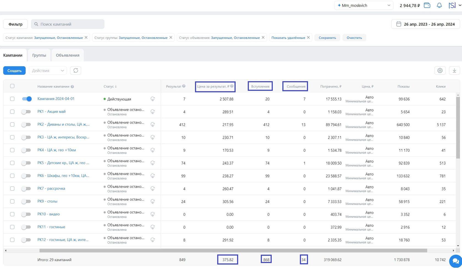Click the horizontal table scrollbar
The height and width of the screenshot is (269, 462).
pos(233,251)
